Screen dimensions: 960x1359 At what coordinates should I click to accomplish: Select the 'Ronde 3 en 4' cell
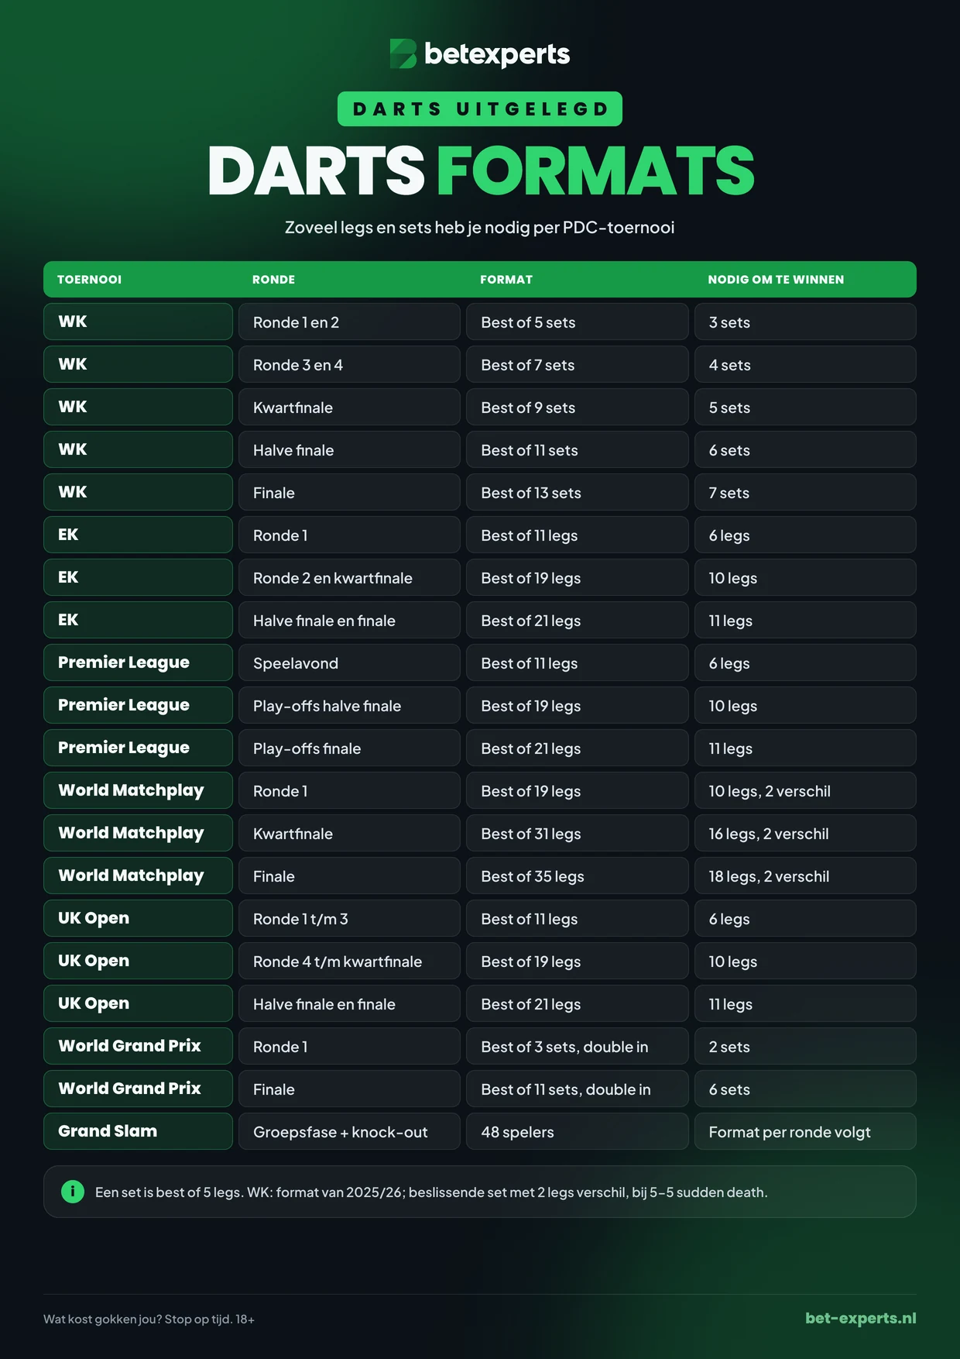(349, 364)
